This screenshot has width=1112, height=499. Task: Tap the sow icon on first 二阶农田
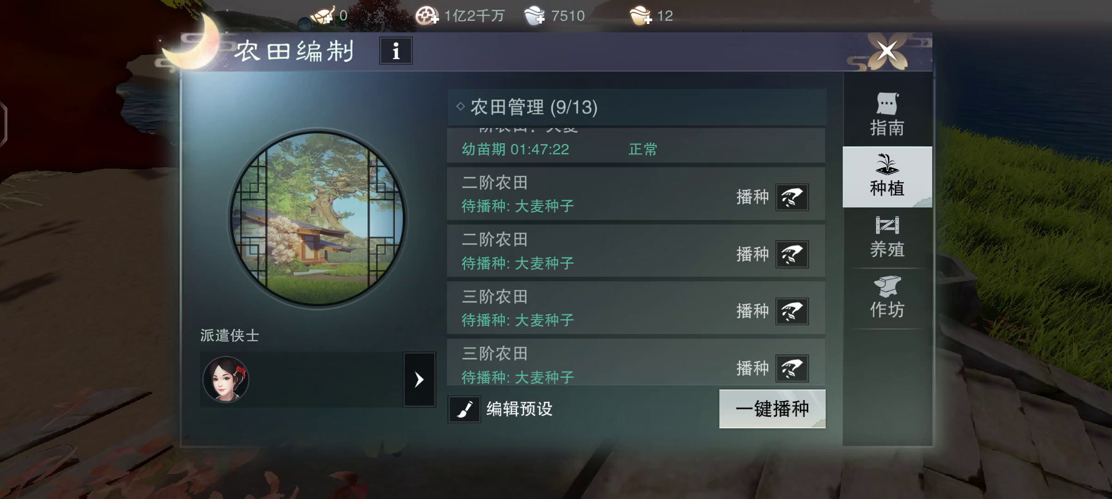[x=792, y=197]
